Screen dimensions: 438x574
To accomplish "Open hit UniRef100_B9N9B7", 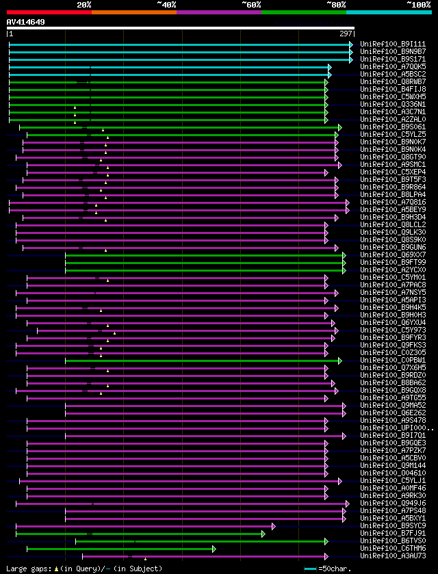I will tap(393, 52).
